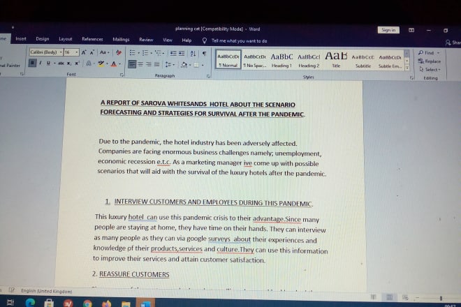
Task: Apply red font colour button
Action: [114, 63]
